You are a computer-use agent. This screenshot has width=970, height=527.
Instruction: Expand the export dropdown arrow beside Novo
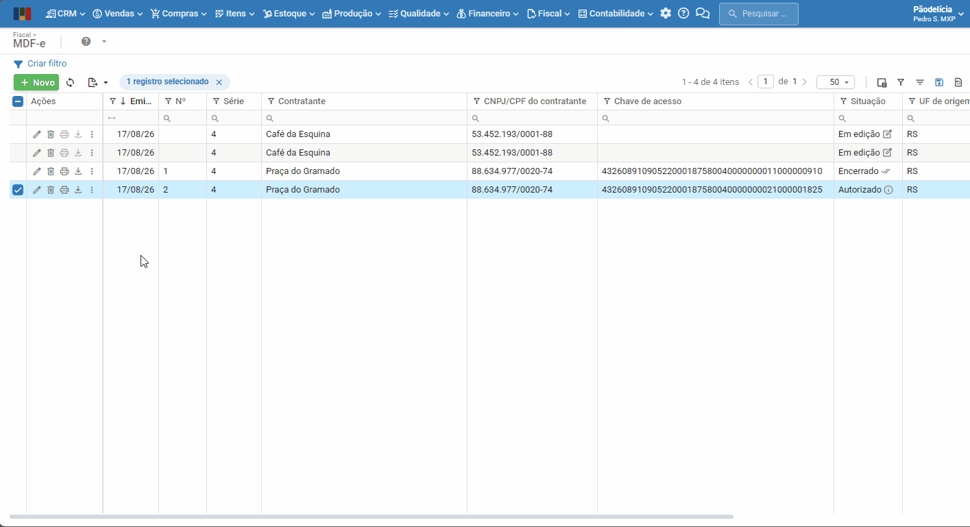pos(106,82)
